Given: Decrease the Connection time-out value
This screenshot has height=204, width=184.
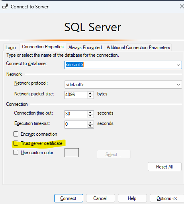Looking at the screenshot, I should (x=90, y=116).
